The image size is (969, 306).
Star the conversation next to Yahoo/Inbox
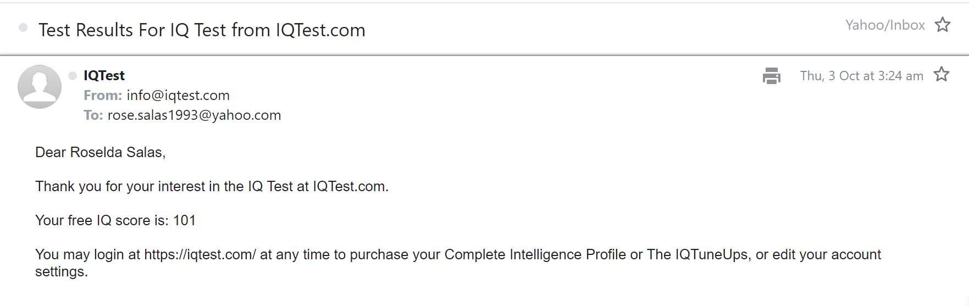(x=943, y=25)
